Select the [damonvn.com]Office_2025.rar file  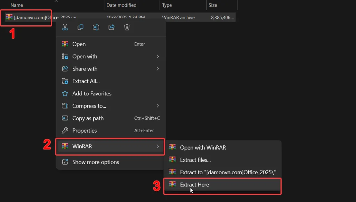tap(31, 17)
